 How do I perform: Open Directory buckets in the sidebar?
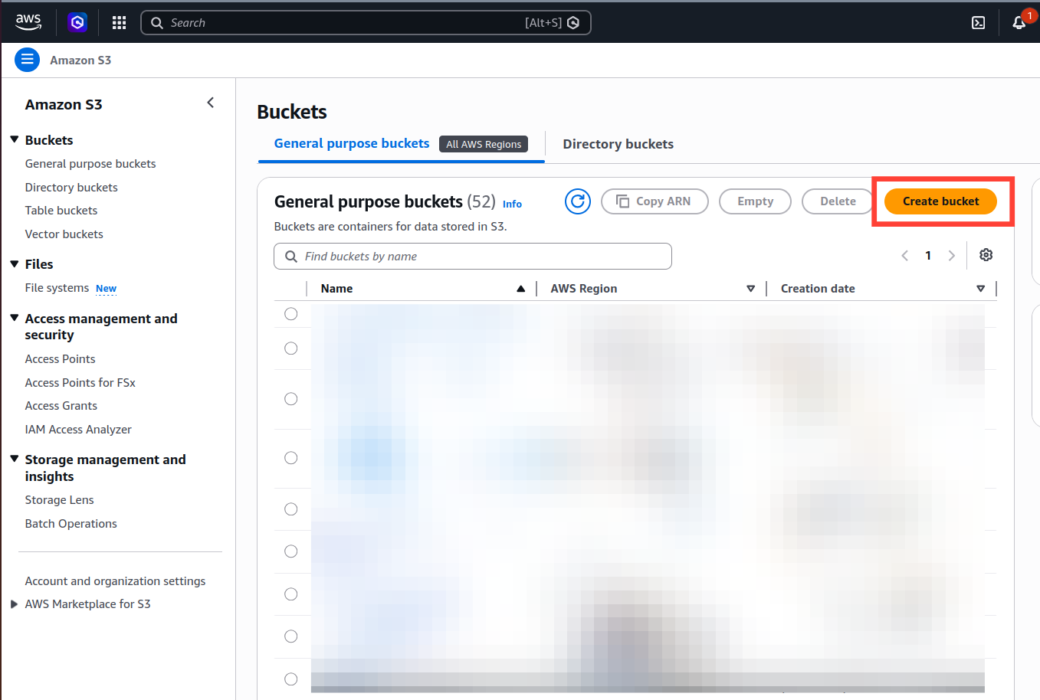click(71, 188)
